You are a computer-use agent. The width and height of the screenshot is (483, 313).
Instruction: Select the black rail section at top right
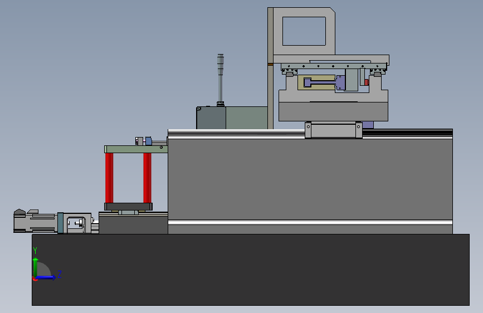click(x=407, y=133)
